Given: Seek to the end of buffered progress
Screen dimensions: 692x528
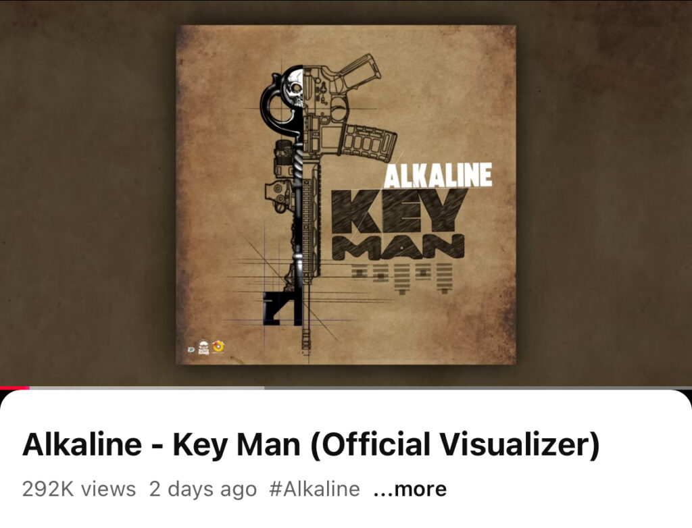Looking at the screenshot, I should (264, 388).
